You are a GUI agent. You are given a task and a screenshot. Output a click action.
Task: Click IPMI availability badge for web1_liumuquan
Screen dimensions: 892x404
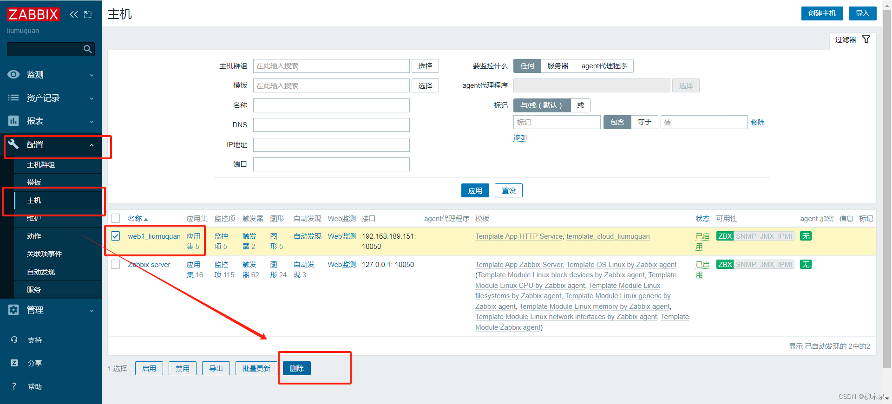tap(785, 236)
